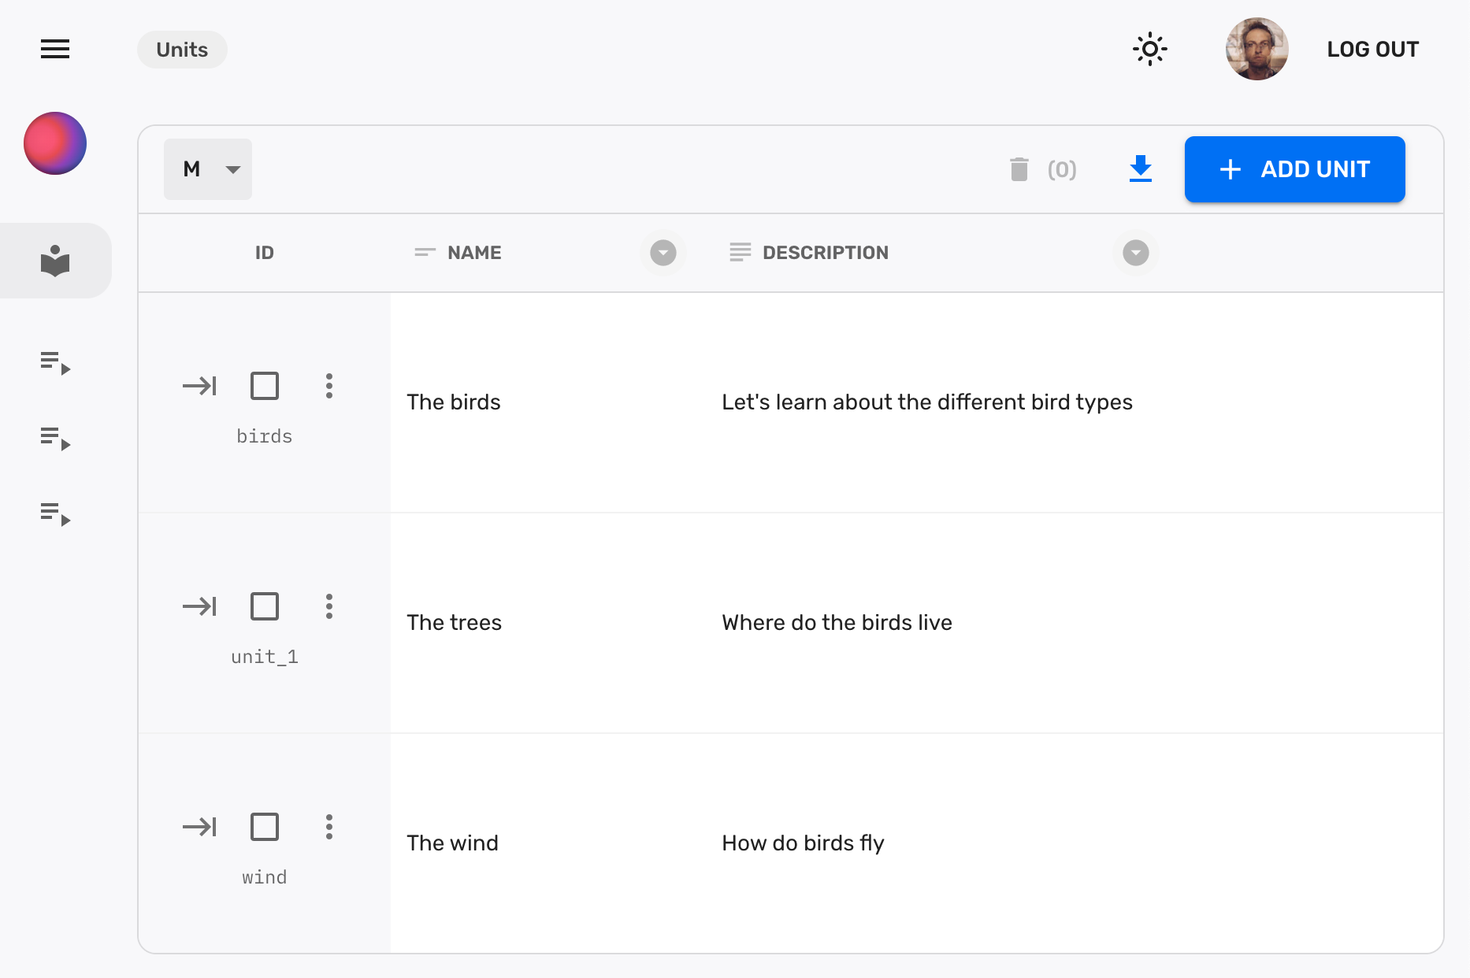Click the middle playlist icon in the sidebar
The height and width of the screenshot is (978, 1470).
pyautogui.click(x=54, y=439)
